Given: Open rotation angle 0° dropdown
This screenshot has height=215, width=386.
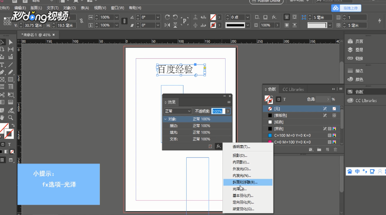Looking at the screenshot, I should (x=158, y=17).
